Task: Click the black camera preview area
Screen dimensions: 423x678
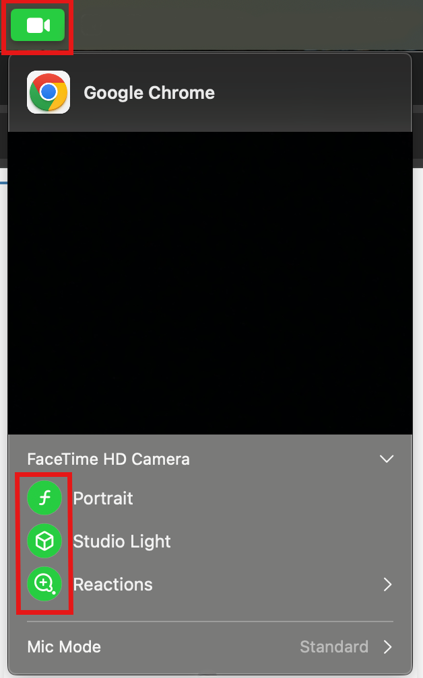Action: pyautogui.click(x=210, y=283)
